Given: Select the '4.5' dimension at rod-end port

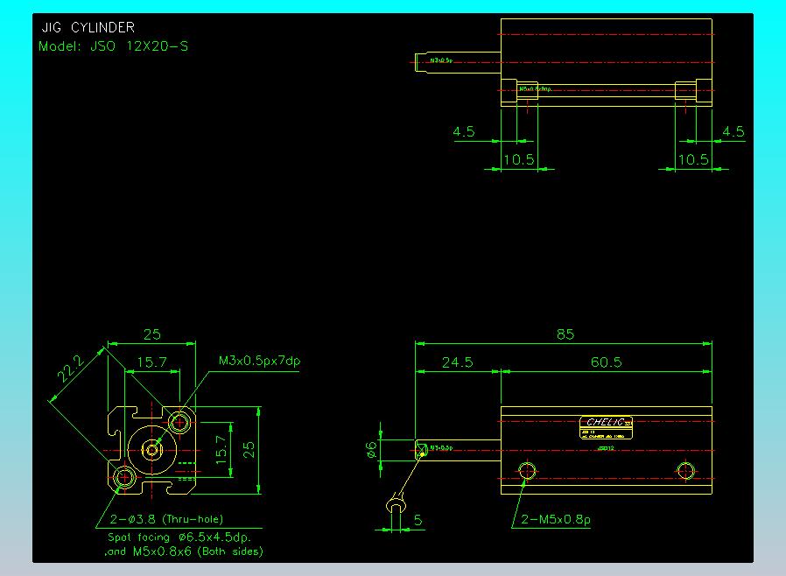Looking at the screenshot, I should pyautogui.click(x=464, y=132).
